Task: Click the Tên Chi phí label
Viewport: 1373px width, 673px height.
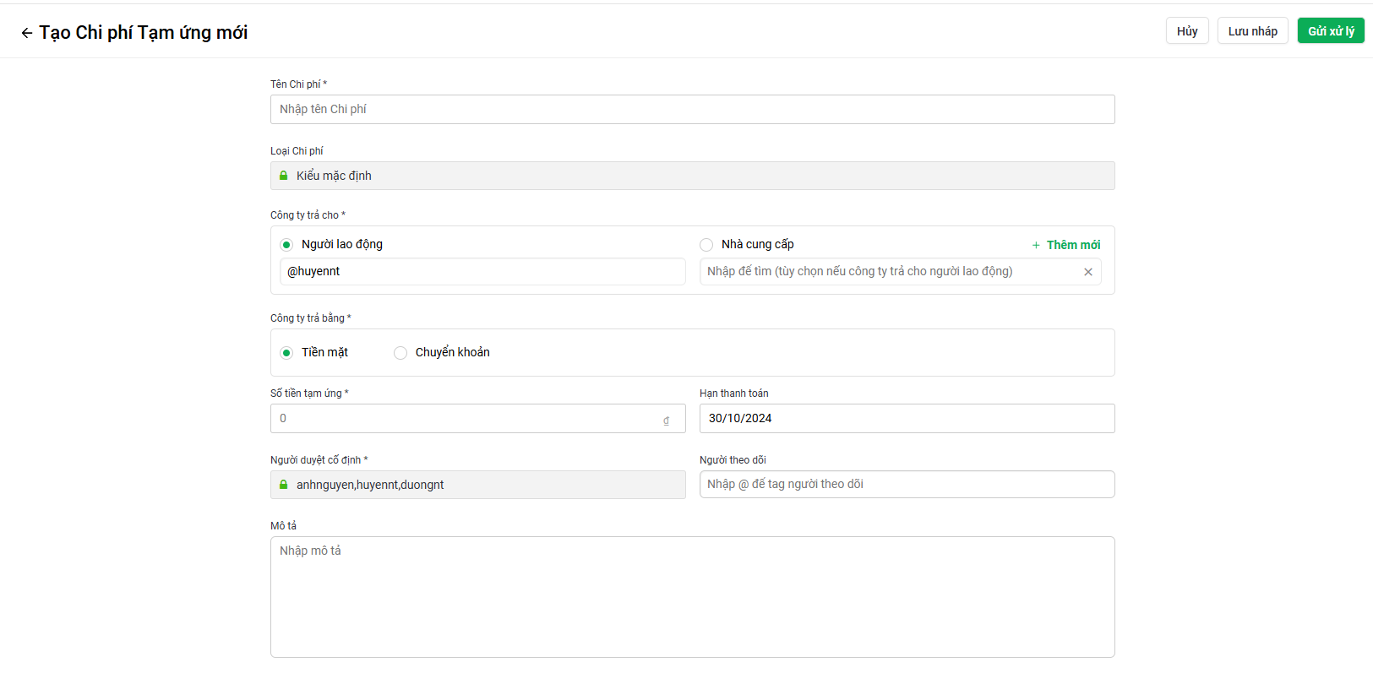Action: (x=298, y=84)
